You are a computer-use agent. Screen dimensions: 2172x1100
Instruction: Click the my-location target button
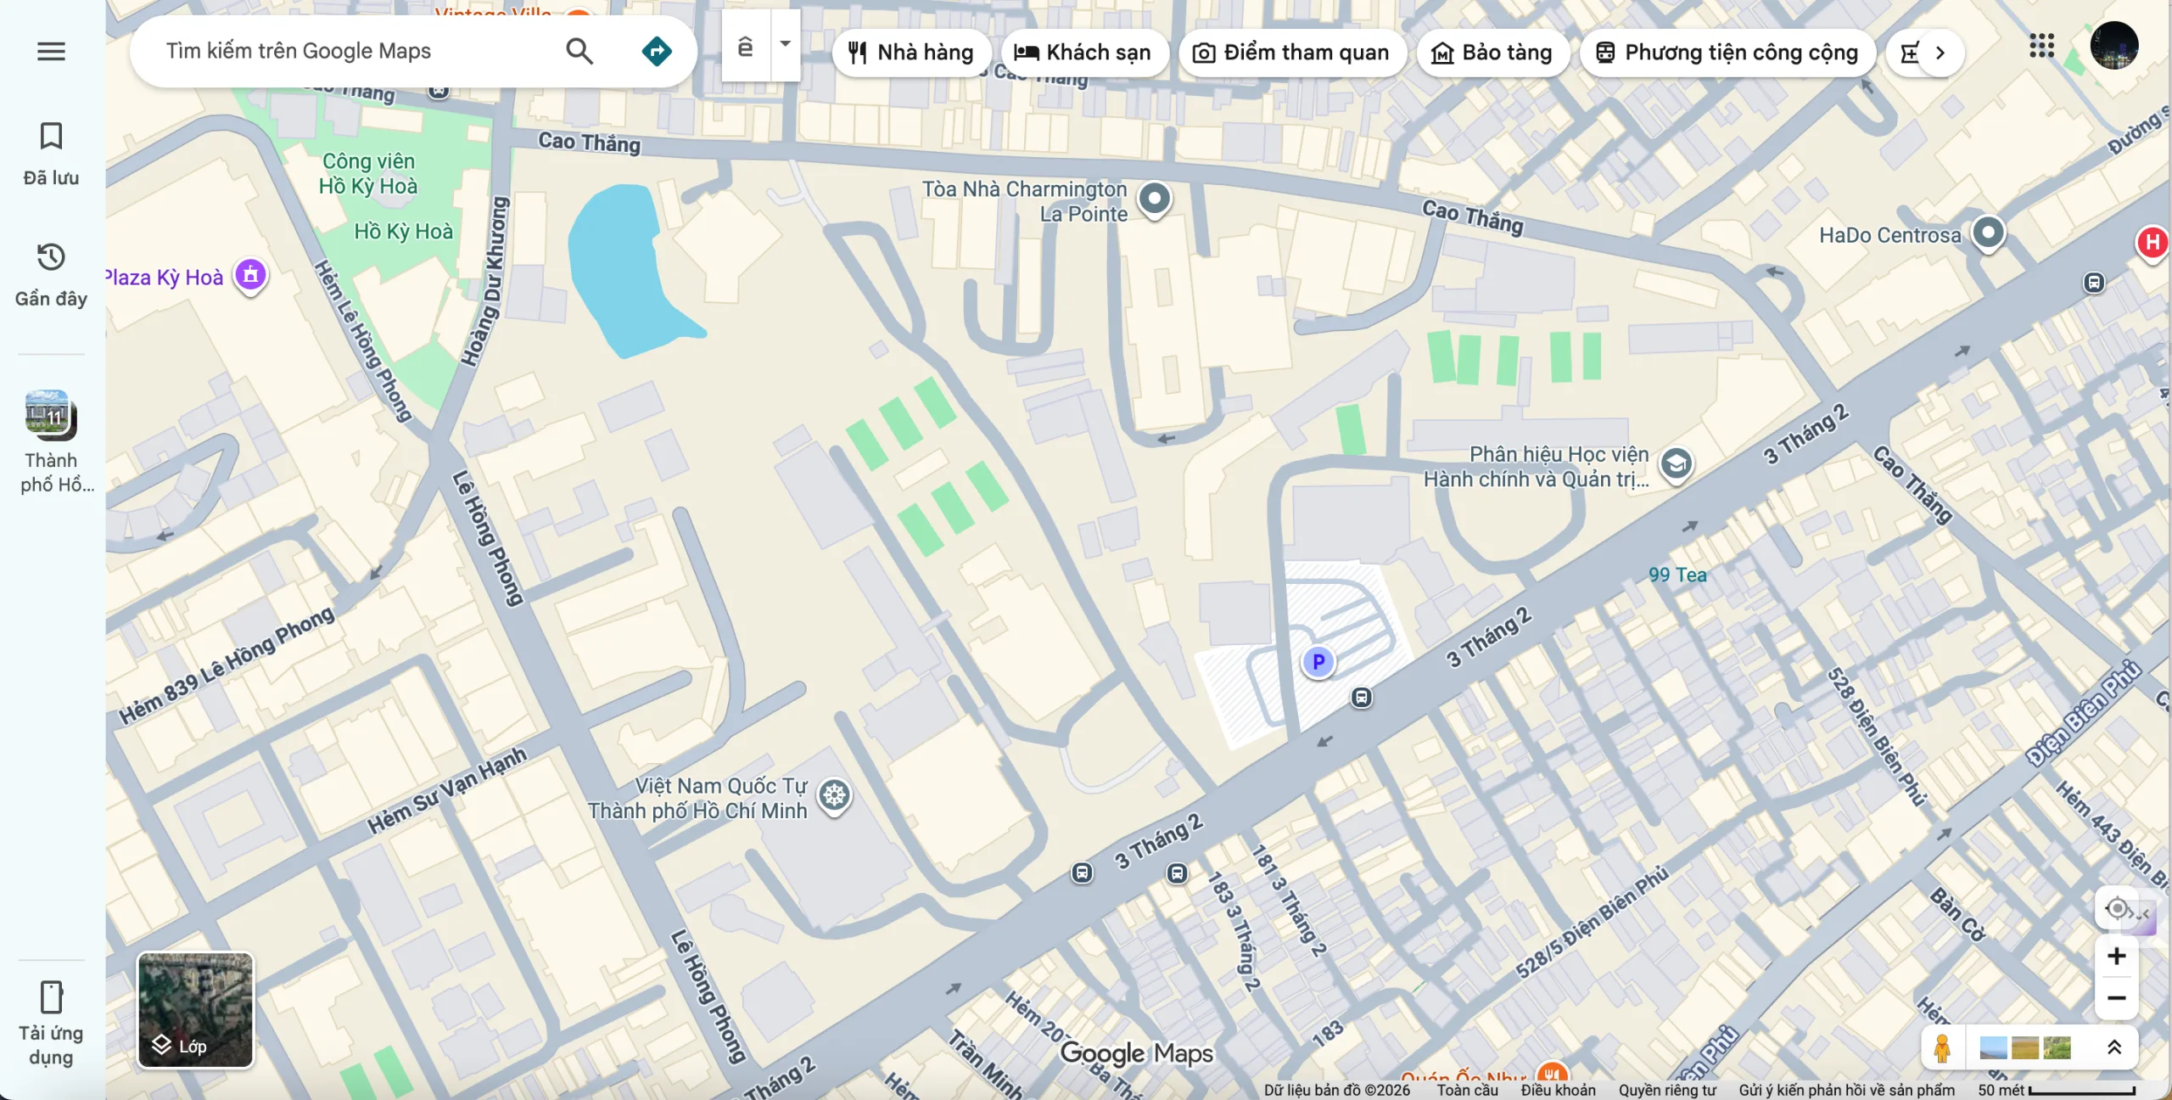click(2116, 909)
